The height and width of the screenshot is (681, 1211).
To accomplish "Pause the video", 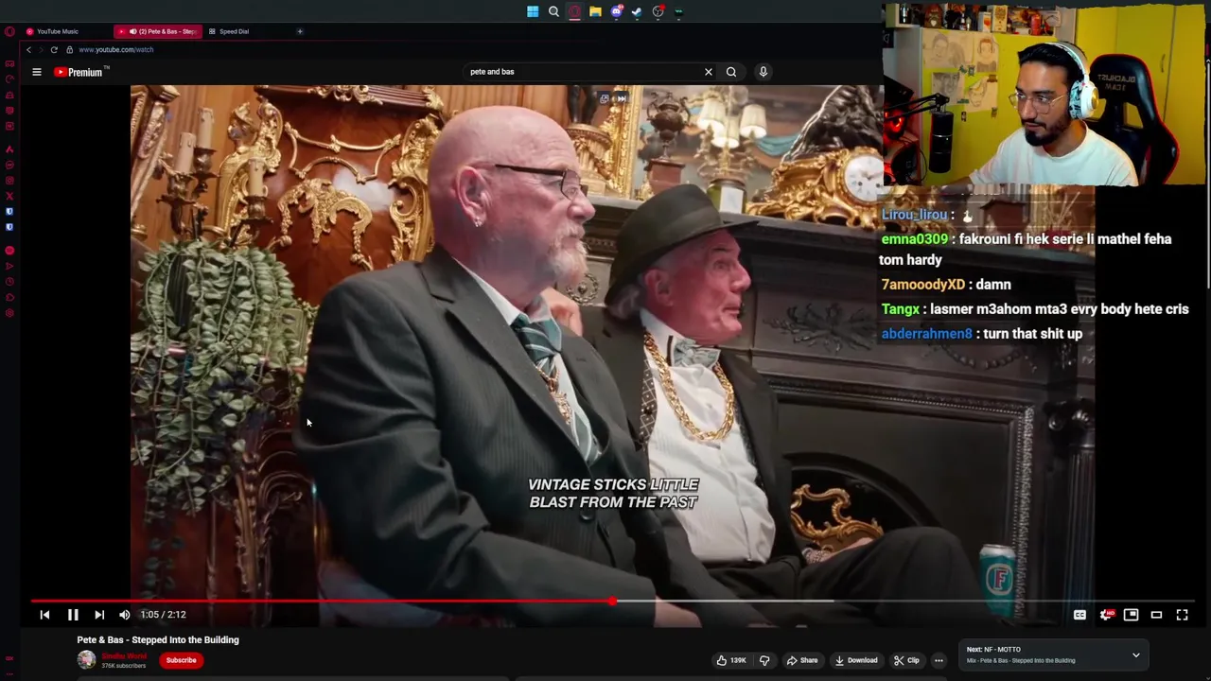I will pos(73,615).
